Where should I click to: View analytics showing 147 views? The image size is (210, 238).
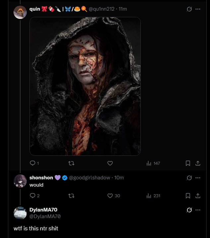coord(153,163)
